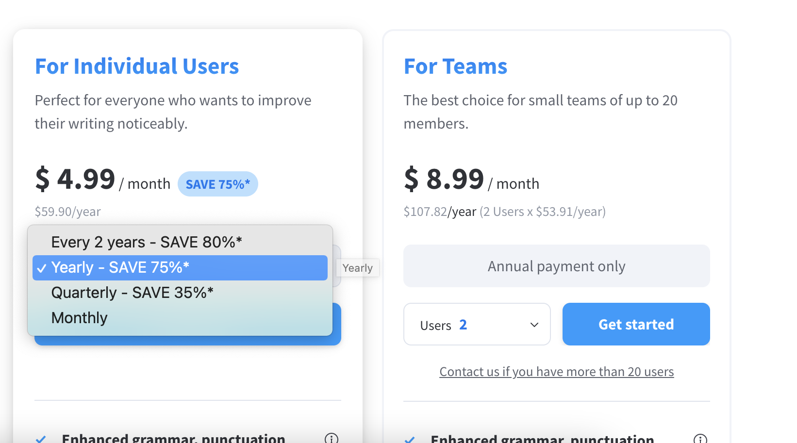The image size is (797, 443).
Task: Click the checkmark beside Yearly - SAVE 75%
Action: (42, 267)
